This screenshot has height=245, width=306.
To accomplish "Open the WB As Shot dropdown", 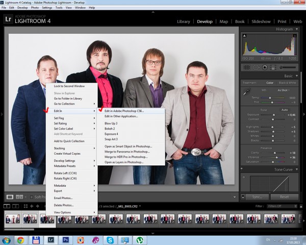I will (x=285, y=90).
